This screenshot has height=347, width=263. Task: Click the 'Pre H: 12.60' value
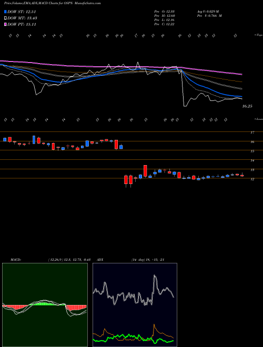click(164, 16)
